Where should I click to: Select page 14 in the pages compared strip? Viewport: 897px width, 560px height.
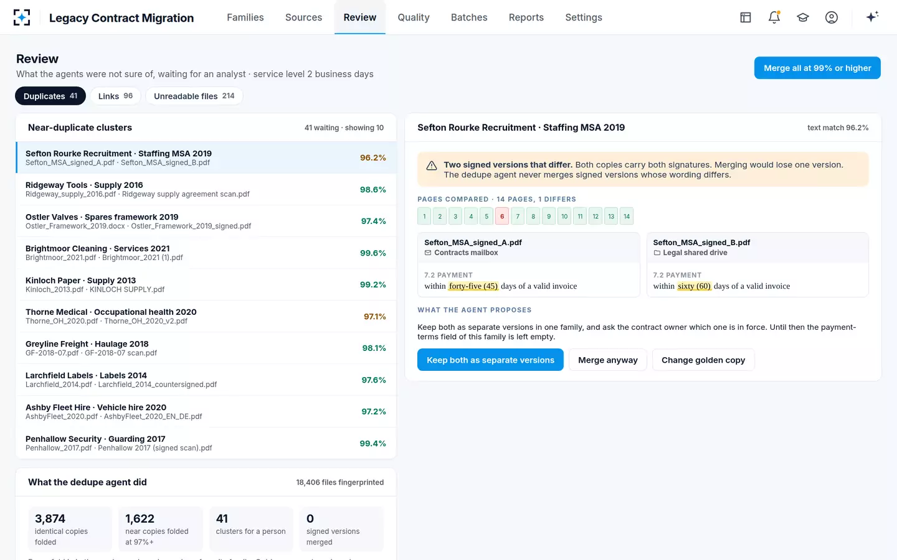pyautogui.click(x=627, y=216)
